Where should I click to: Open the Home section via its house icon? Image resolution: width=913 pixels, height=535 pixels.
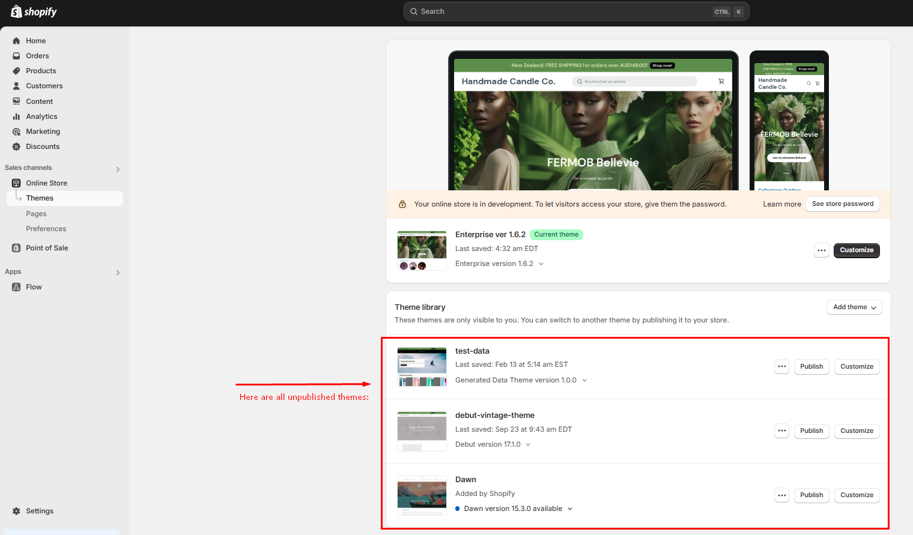(16, 41)
